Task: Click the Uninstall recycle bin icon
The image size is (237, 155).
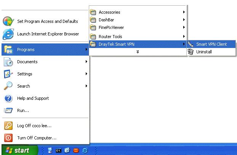Action: pos(191,52)
